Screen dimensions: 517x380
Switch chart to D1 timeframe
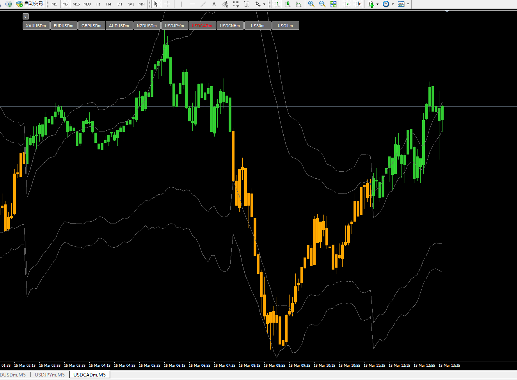pos(120,4)
